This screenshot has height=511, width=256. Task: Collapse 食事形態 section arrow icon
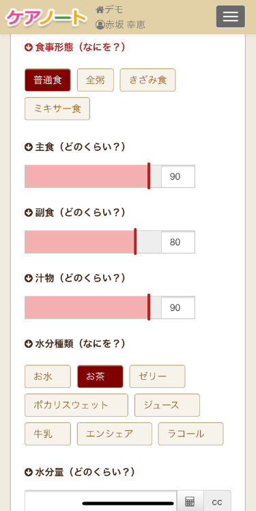tap(29, 48)
